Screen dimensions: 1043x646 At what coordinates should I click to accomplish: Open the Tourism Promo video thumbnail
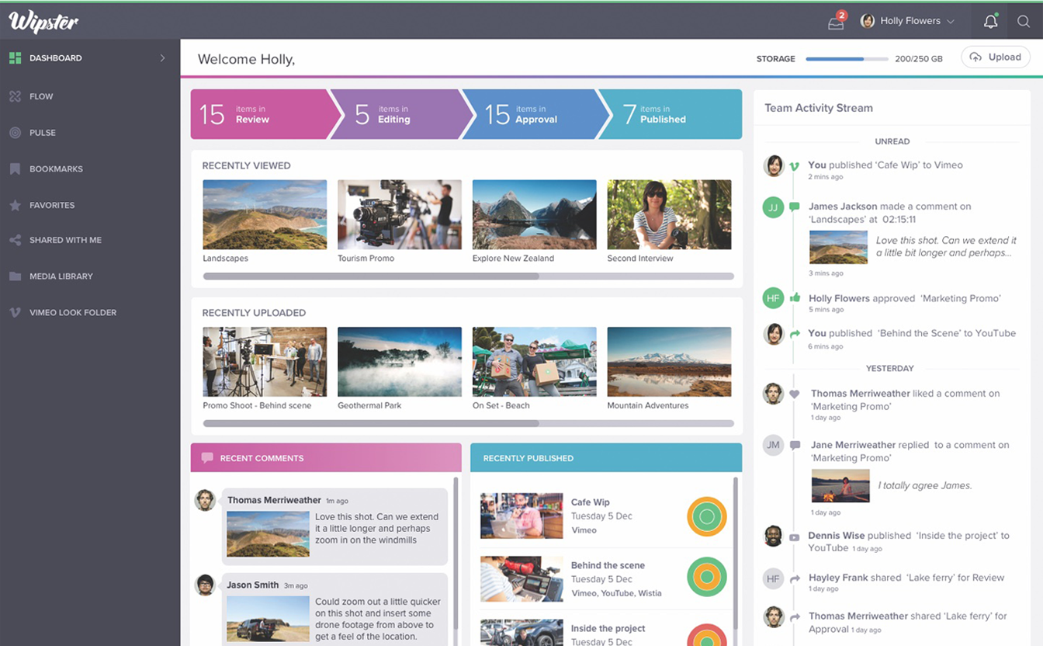pos(400,214)
